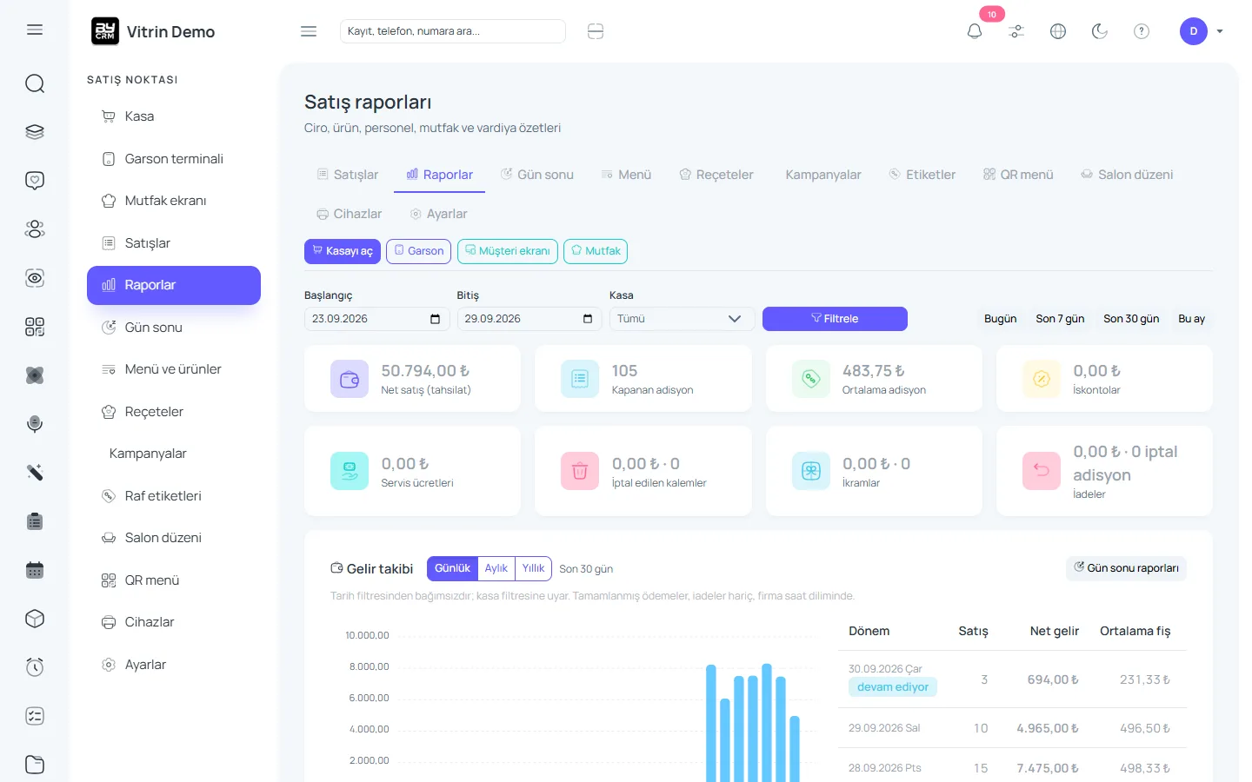1252x782 pixels.
Task: Open the Satışlar tab
Action: [348, 175]
